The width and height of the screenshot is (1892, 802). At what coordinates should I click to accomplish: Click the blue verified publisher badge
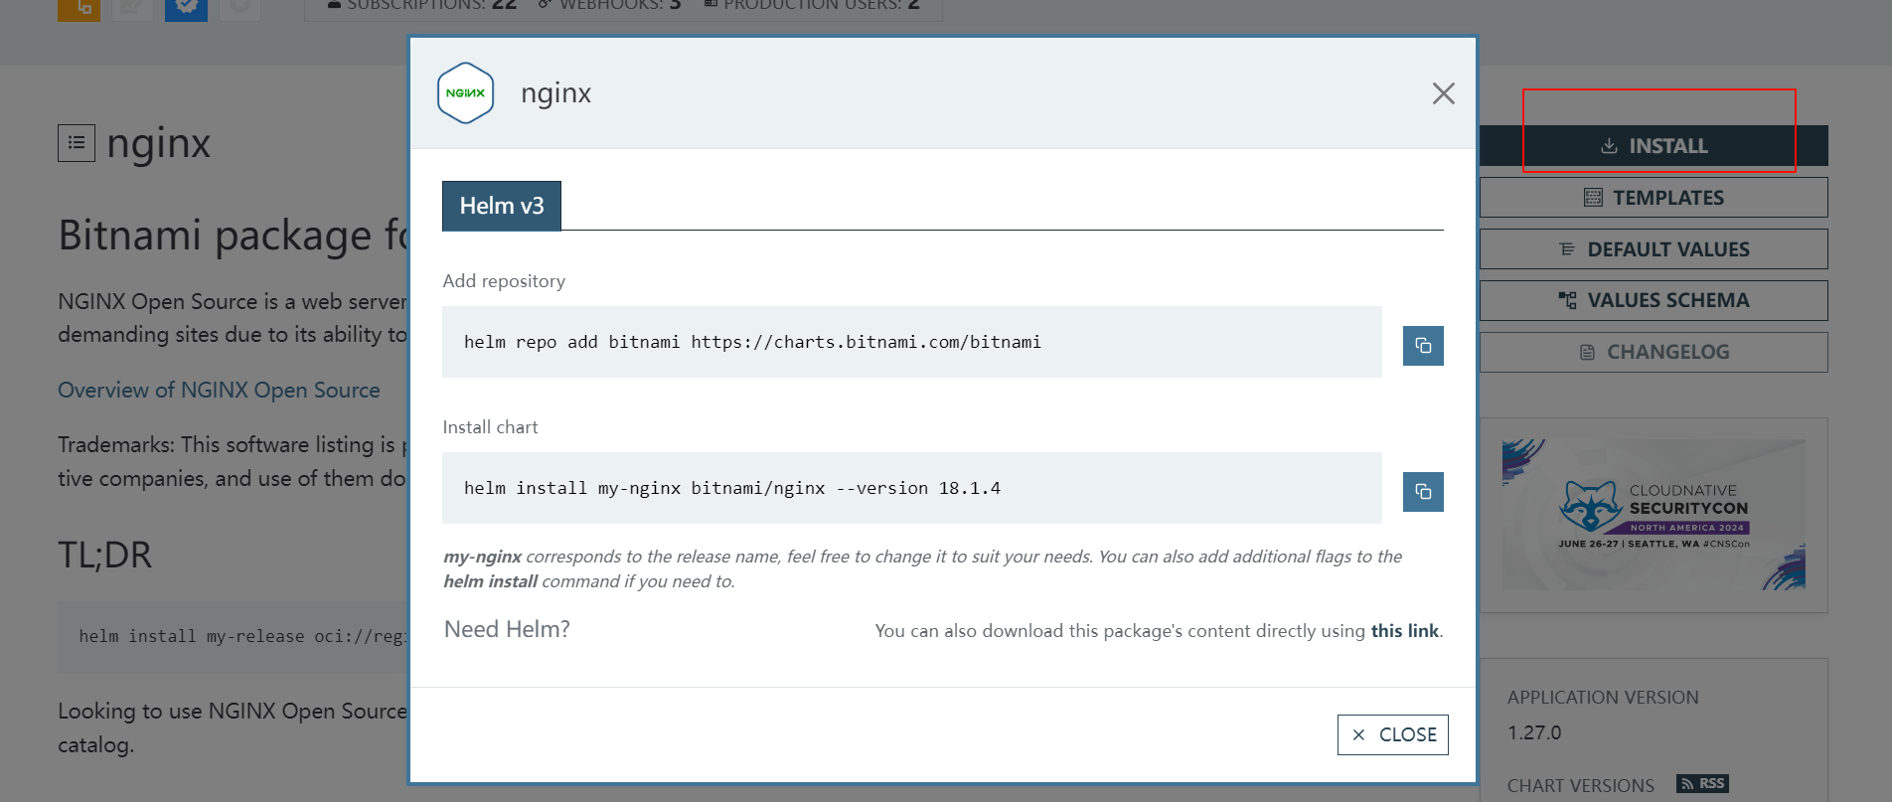[186, 8]
